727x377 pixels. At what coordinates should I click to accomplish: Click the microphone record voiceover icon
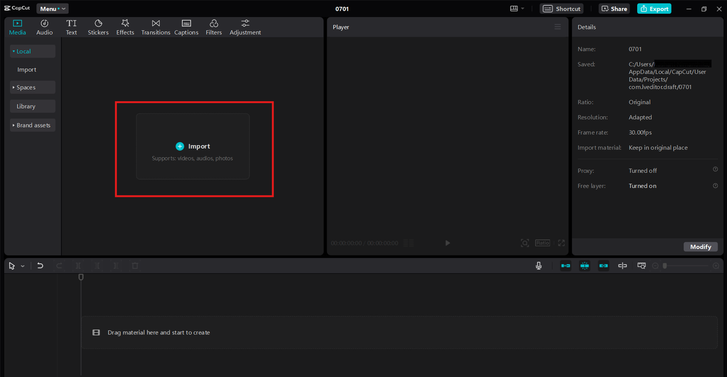click(x=538, y=266)
